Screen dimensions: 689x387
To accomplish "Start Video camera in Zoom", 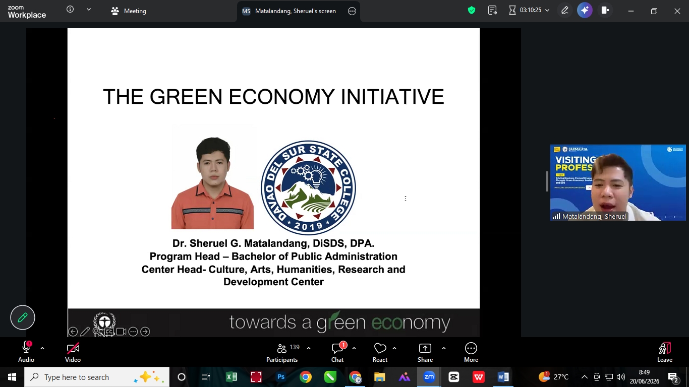I will click(x=73, y=352).
